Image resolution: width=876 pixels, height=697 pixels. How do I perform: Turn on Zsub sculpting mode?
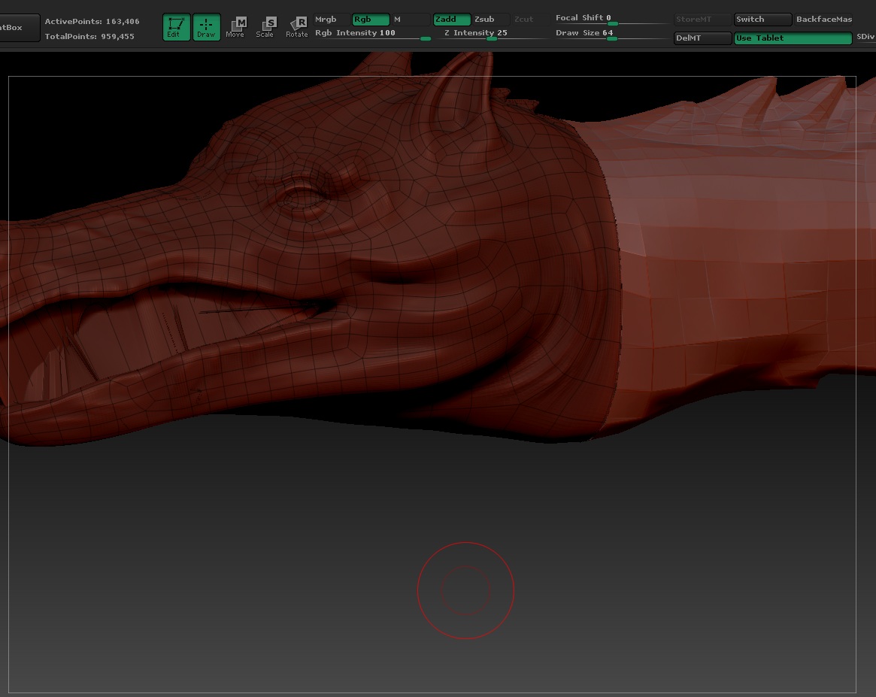point(490,19)
